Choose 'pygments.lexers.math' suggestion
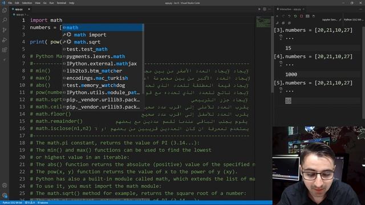 coord(103,56)
